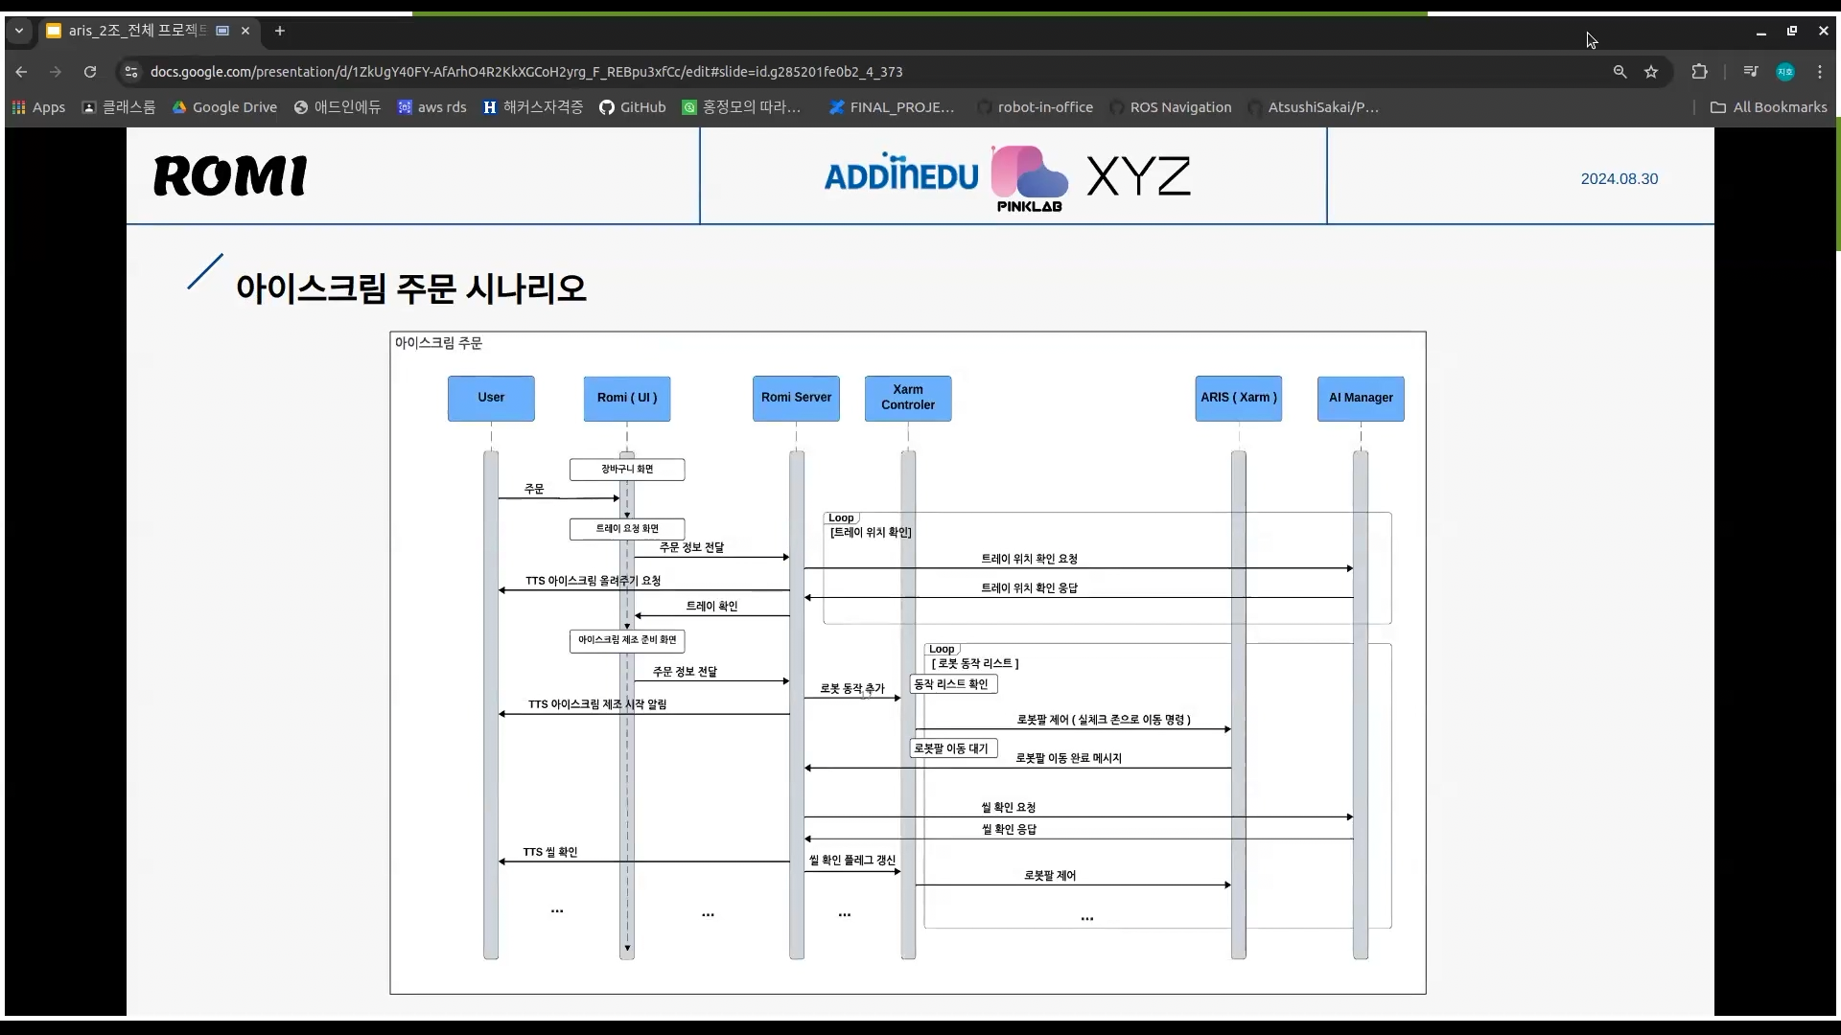This screenshot has width=1841, height=1035.
Task: Reload the current page
Action: point(90,72)
